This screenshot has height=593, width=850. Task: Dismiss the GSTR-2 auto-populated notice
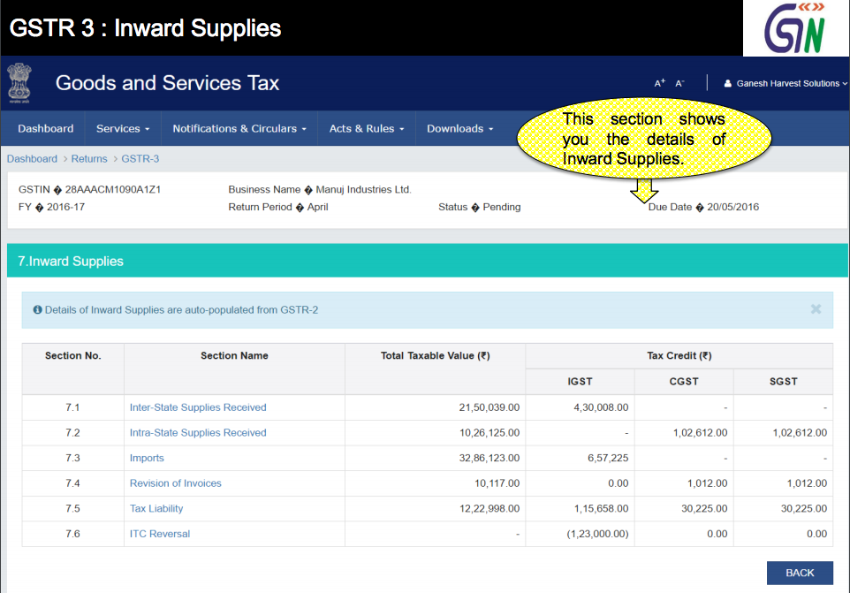[816, 309]
